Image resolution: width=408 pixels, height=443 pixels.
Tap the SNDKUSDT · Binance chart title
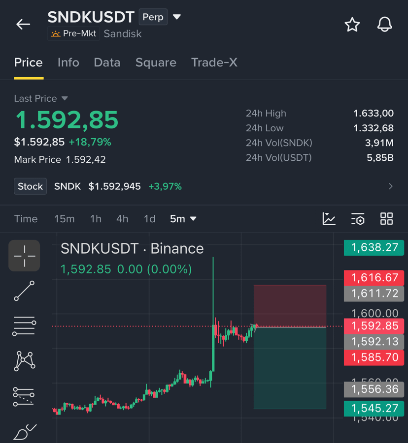(x=132, y=249)
